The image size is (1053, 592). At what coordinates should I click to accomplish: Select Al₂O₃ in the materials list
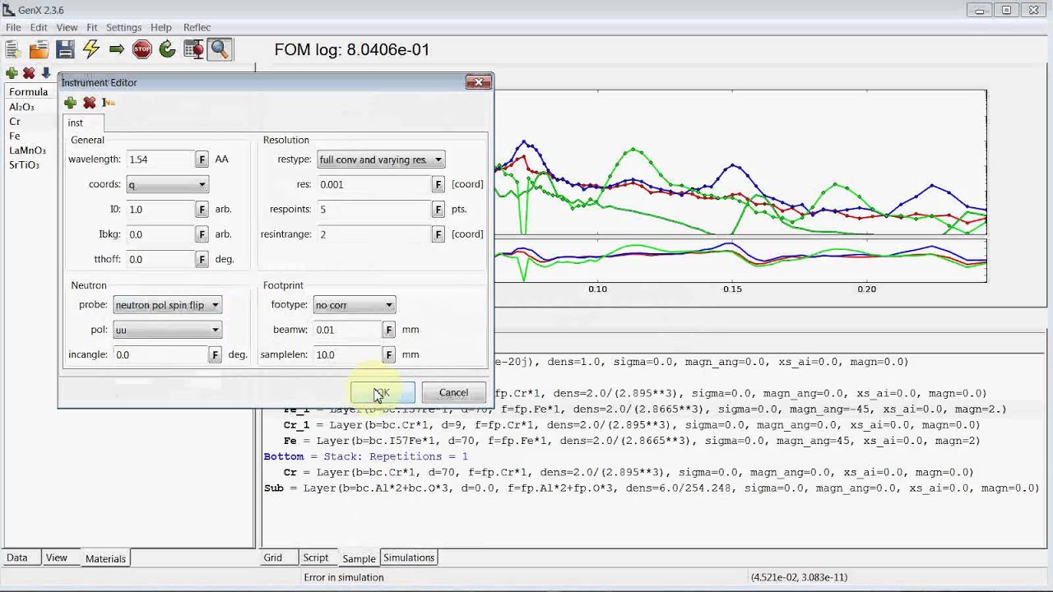point(22,107)
